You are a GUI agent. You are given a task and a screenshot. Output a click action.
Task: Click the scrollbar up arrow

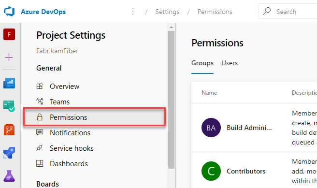[171, 27]
